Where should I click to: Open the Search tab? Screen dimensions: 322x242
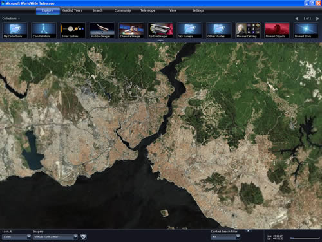[x=97, y=10]
